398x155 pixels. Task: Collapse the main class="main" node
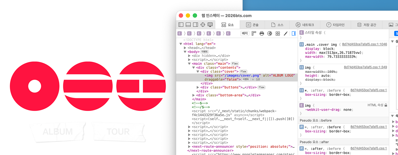point(189,64)
